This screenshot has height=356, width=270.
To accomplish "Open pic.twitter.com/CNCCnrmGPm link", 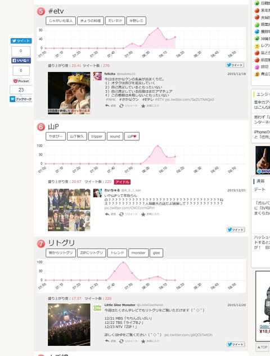I will pyautogui.click(x=129, y=208).
